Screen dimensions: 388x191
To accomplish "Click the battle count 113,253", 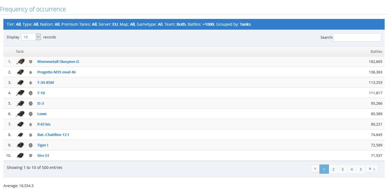I will click(x=376, y=82).
